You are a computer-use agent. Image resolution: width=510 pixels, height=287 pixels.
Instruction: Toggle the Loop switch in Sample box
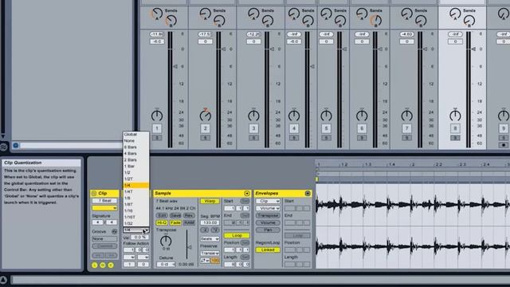237,235
